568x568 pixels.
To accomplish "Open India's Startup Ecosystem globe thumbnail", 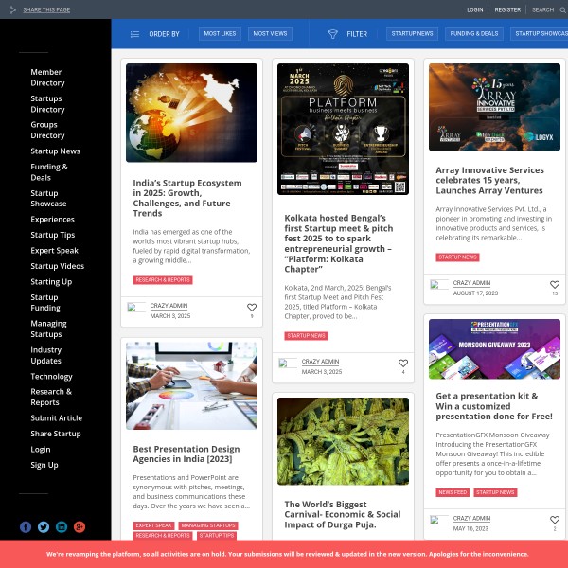I will click(x=191, y=113).
